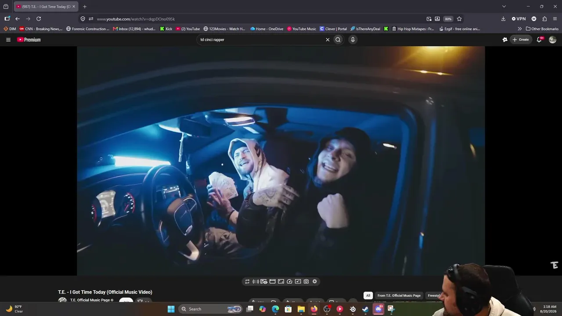
Task: Toggle the VPN button in the toolbar
Action: pos(519,19)
